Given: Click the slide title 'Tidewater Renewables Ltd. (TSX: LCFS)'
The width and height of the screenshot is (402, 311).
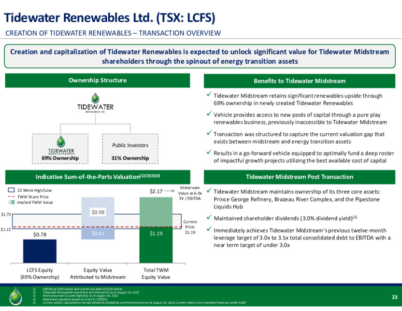Looking at the screenshot, I should 110,18.
